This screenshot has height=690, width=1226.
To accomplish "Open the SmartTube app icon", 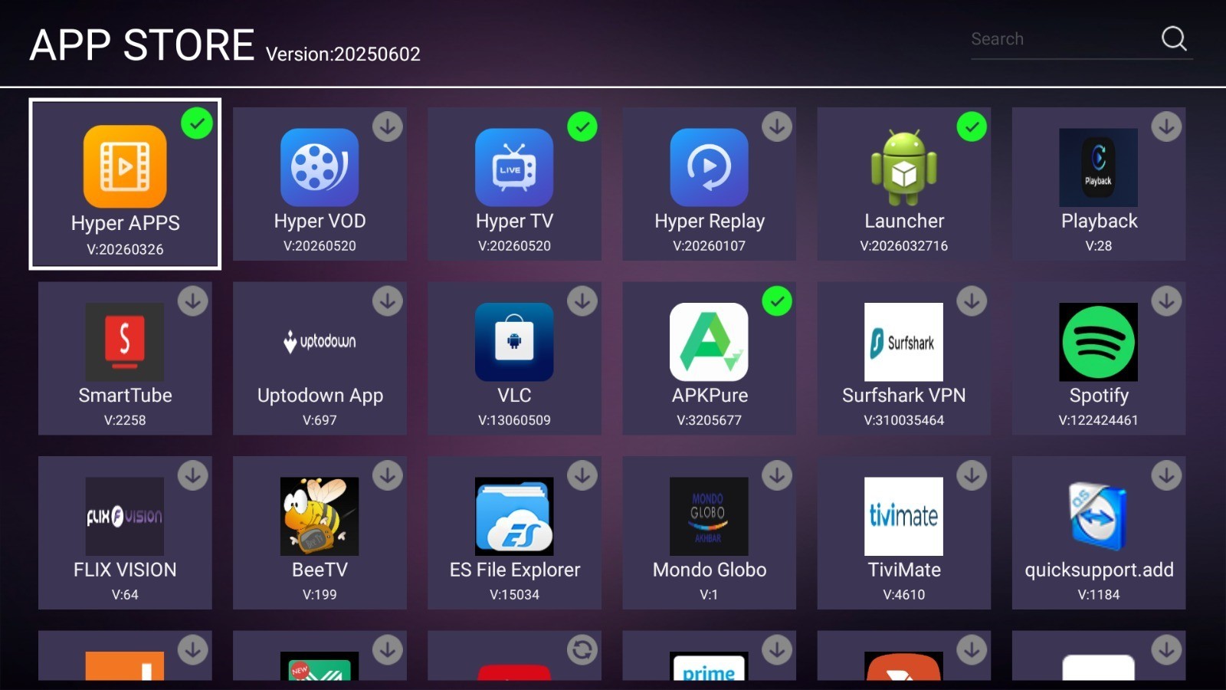I will click(124, 342).
